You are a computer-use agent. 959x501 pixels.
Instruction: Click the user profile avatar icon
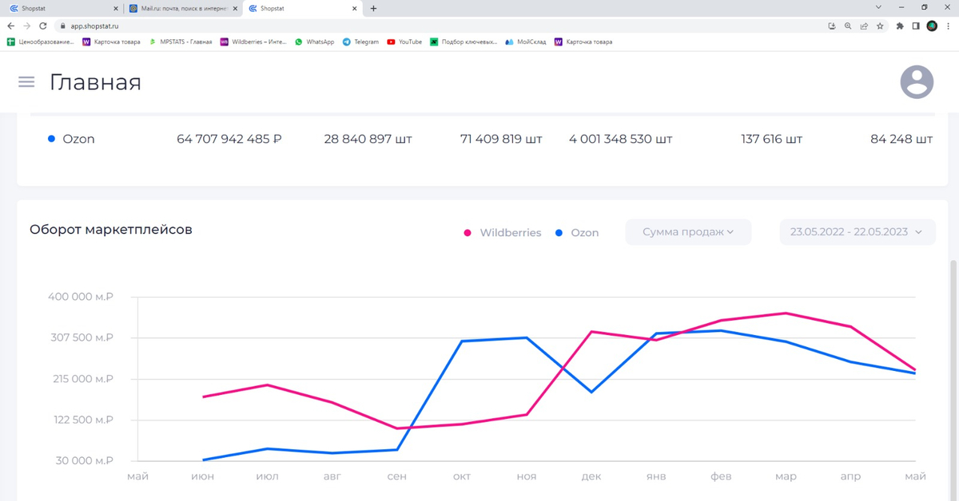(917, 82)
